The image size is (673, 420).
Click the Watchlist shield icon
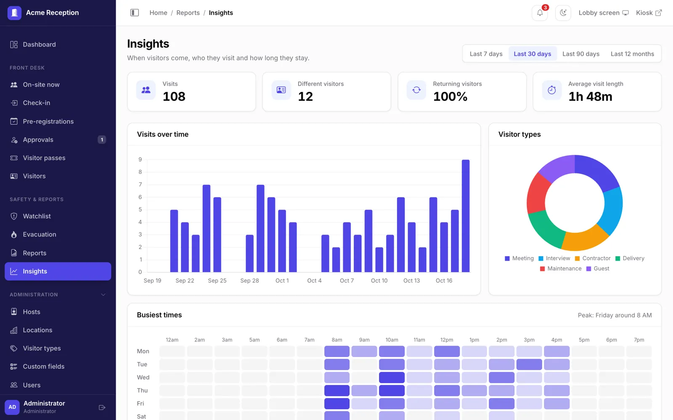pyautogui.click(x=14, y=216)
